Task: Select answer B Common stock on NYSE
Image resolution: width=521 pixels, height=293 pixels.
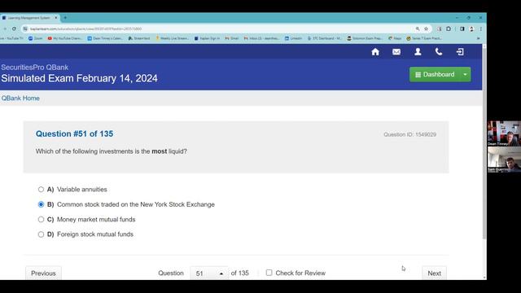Action: (x=41, y=204)
